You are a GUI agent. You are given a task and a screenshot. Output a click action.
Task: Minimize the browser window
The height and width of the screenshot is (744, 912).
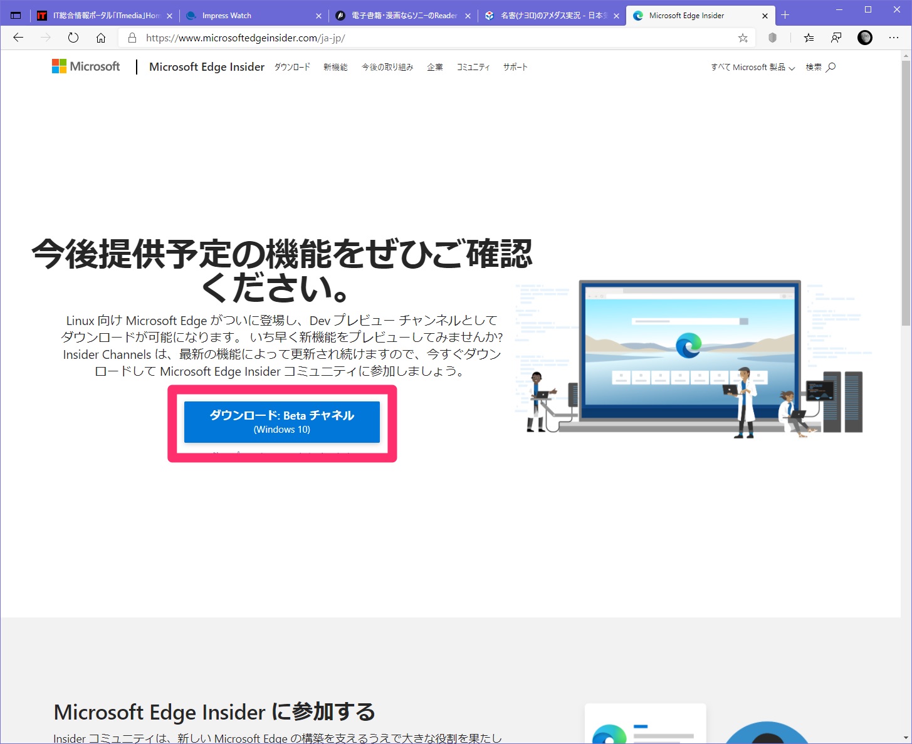pos(839,9)
